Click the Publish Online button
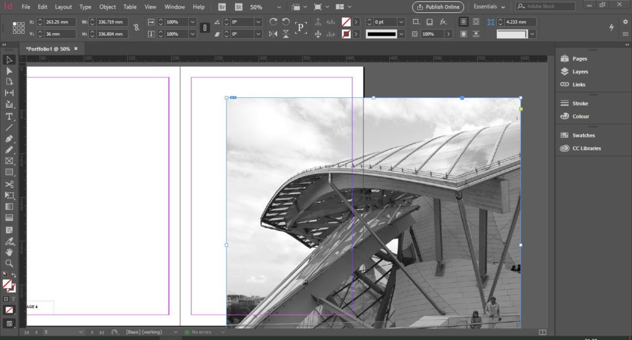 pyautogui.click(x=438, y=7)
